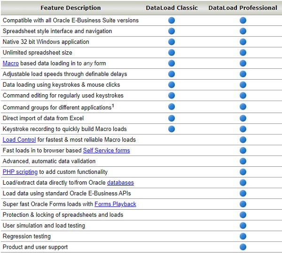Click the DataLoad Classic column header
The width and height of the screenshot is (282, 253).
[x=172, y=8]
